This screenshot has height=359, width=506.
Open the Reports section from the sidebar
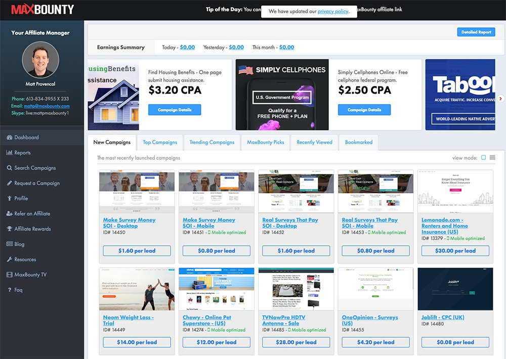click(x=9, y=152)
